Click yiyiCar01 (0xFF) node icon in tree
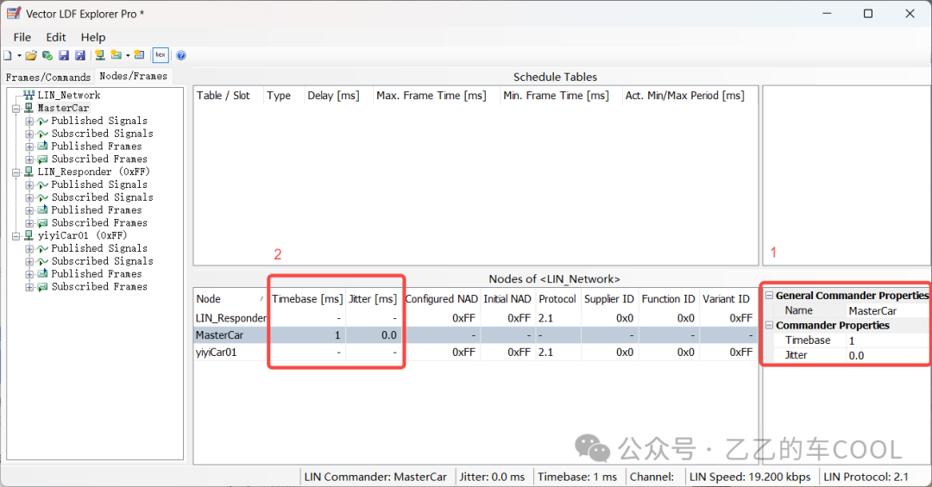The image size is (932, 487). (x=28, y=235)
